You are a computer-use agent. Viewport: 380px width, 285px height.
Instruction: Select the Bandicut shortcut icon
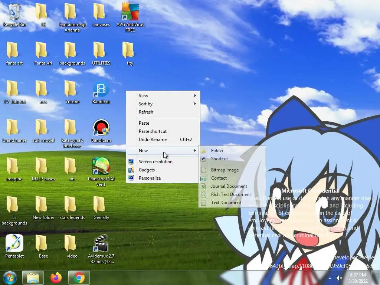pyautogui.click(x=101, y=92)
